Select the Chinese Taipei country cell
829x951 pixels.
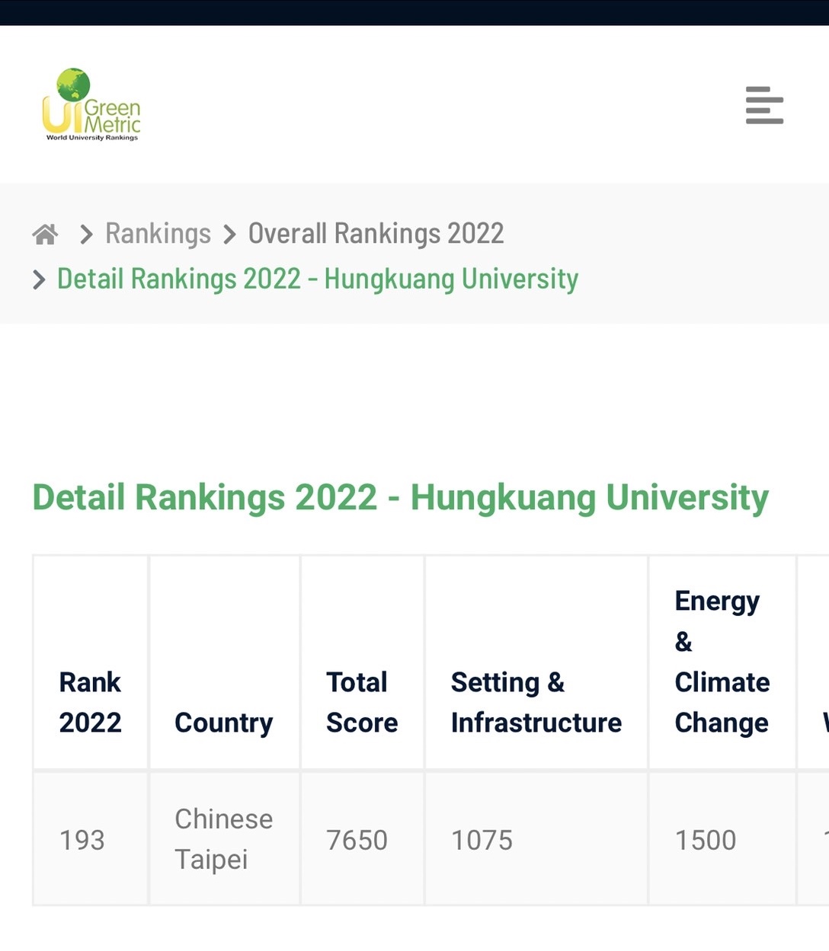point(223,839)
